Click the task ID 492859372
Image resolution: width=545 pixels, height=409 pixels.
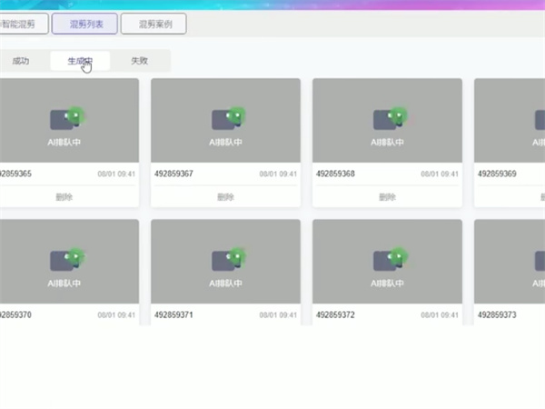tap(335, 314)
